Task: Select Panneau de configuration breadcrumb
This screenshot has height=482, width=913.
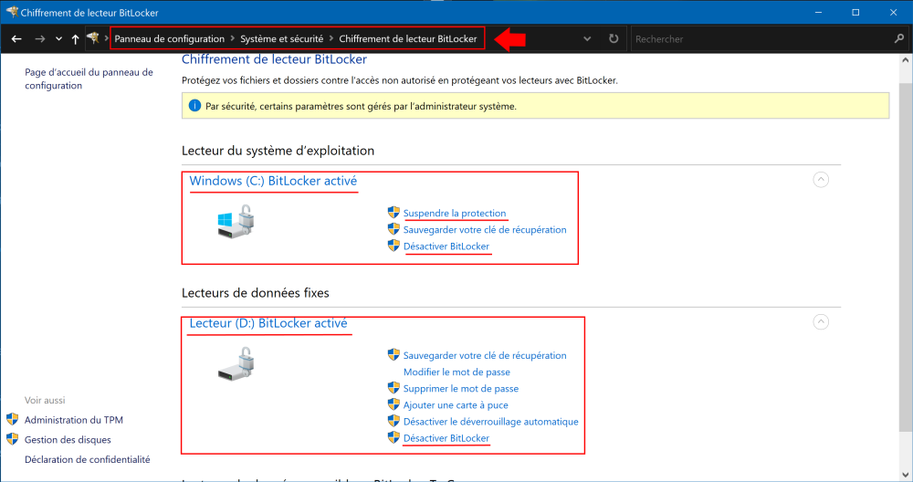Action: [170, 39]
